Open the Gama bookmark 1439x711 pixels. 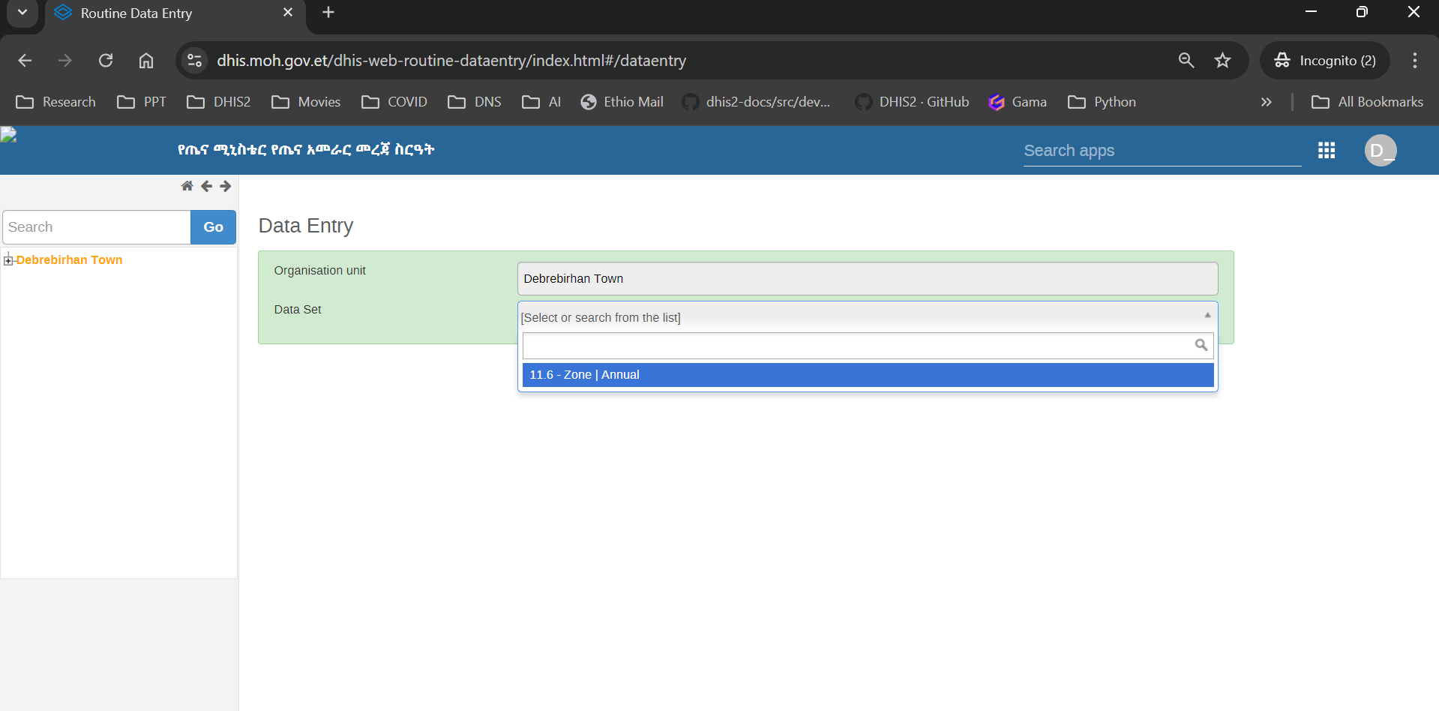pyautogui.click(x=1018, y=102)
